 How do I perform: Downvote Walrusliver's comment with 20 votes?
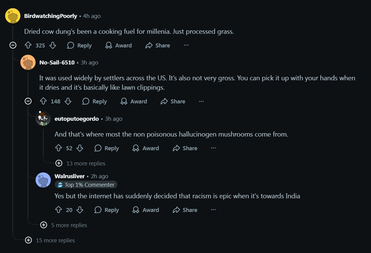coord(80,210)
